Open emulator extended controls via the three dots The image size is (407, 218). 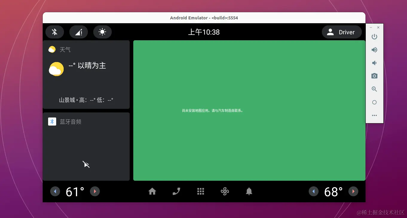point(374,115)
